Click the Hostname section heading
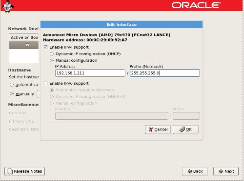This screenshot has height=181, width=244. click(x=20, y=70)
